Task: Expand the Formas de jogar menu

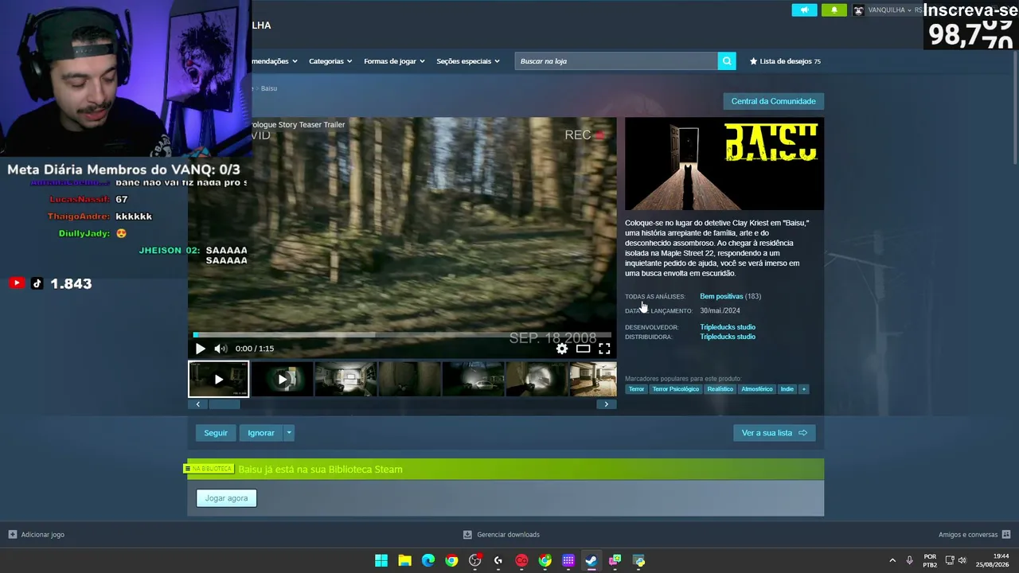Action: [394, 61]
